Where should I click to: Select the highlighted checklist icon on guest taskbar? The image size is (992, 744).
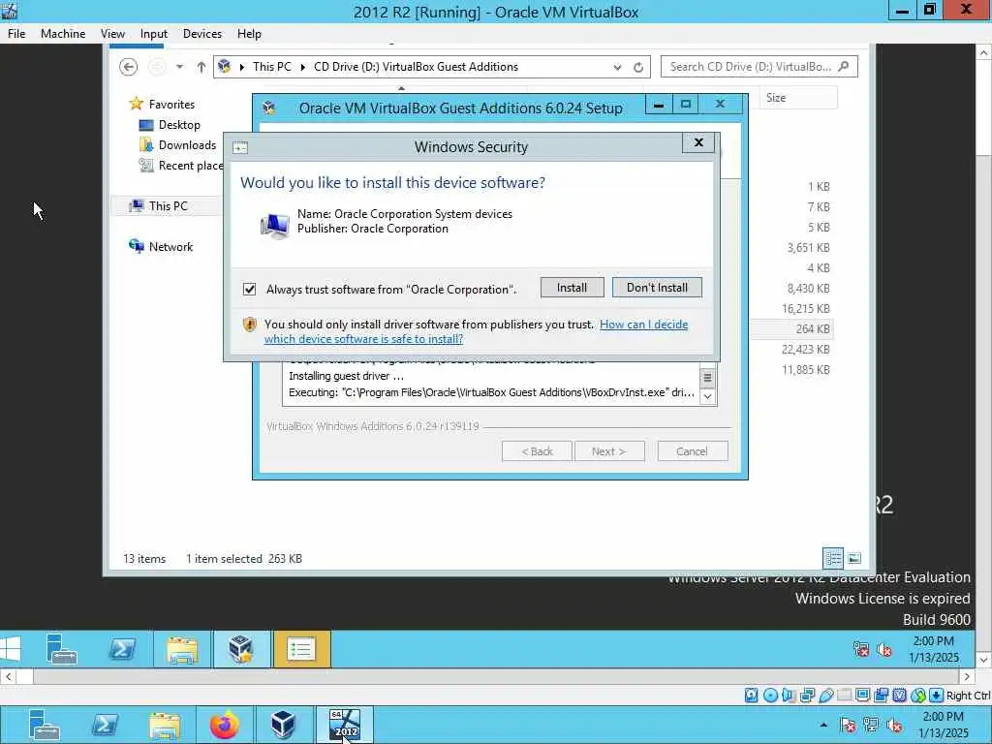[x=301, y=648]
